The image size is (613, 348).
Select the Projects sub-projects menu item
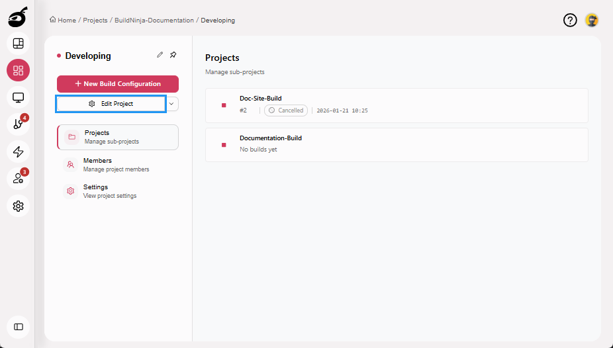(117, 137)
